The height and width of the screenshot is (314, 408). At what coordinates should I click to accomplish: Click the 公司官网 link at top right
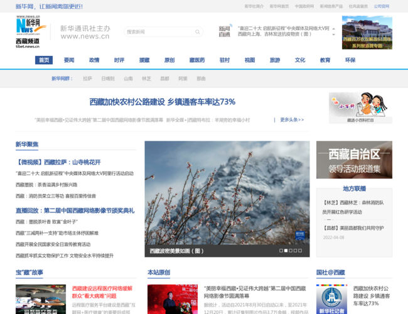(x=381, y=6)
